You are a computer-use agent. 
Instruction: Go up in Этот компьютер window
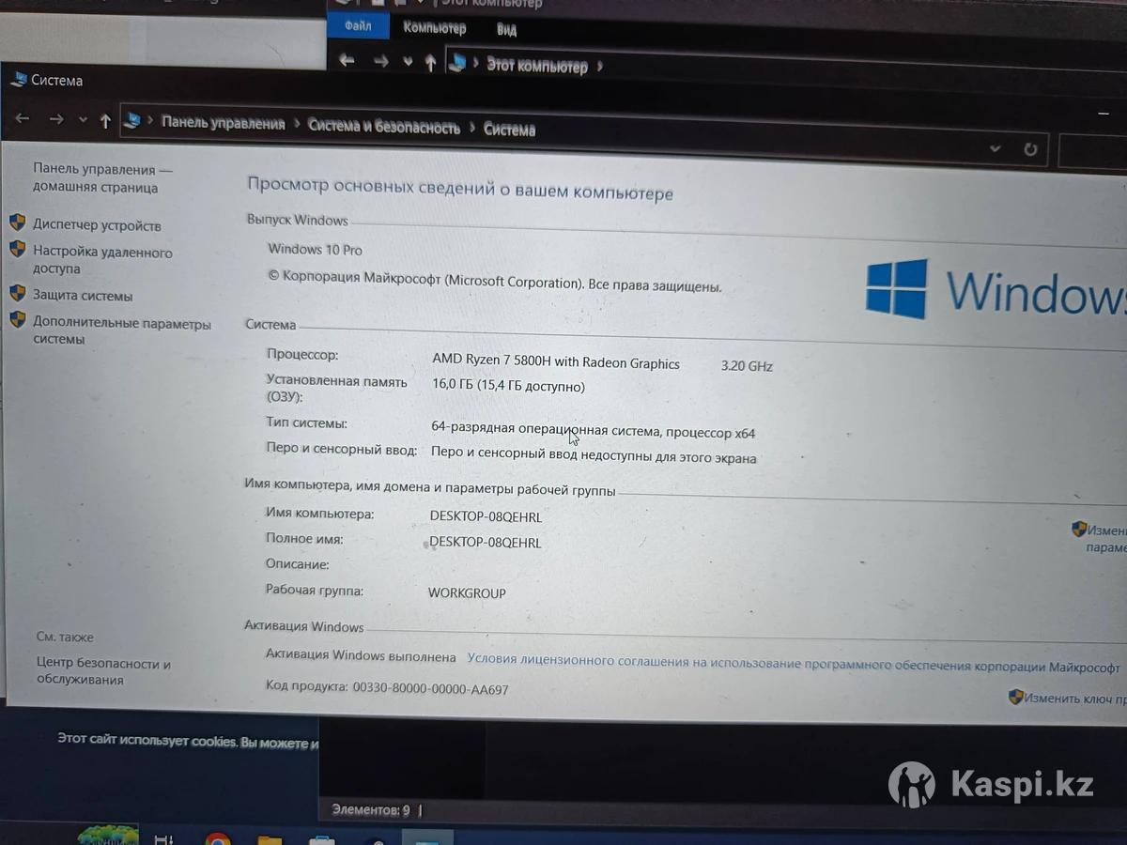point(430,63)
